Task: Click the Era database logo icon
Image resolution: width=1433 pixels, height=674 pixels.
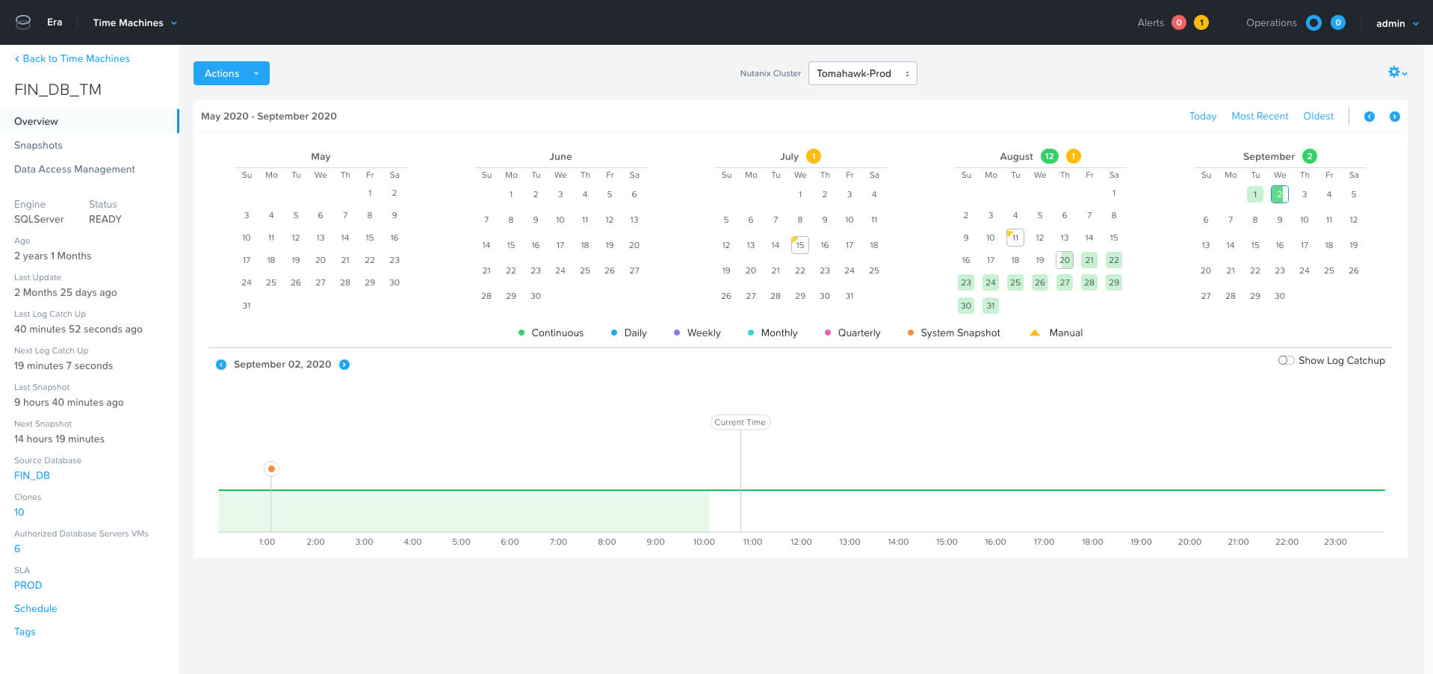Action: click(x=23, y=22)
